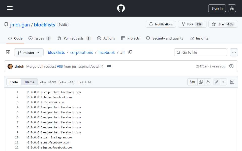242x151 pixels.
Task: Open the Pull requests tab
Action: (74, 38)
